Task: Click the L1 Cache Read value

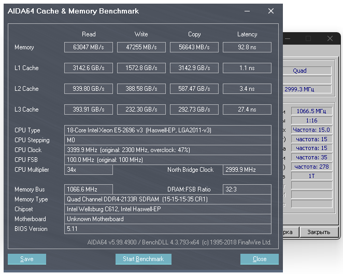Action: point(89,68)
